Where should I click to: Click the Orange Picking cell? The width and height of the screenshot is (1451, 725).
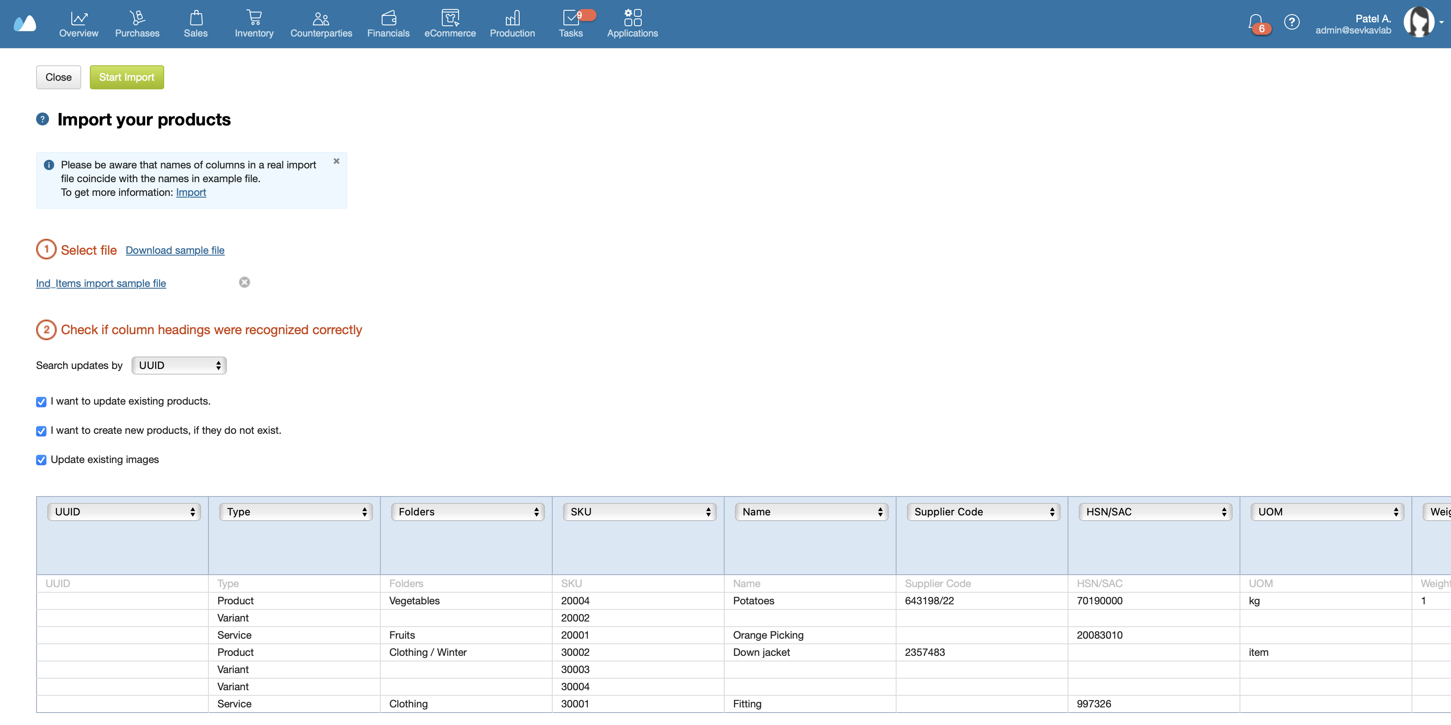(810, 635)
